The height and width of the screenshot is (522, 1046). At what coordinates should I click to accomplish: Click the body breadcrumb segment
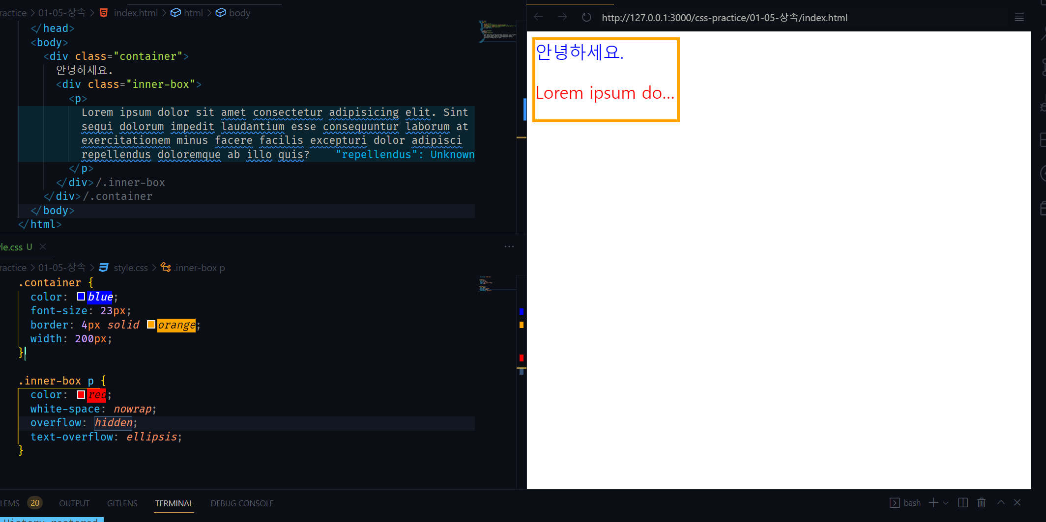[239, 13]
